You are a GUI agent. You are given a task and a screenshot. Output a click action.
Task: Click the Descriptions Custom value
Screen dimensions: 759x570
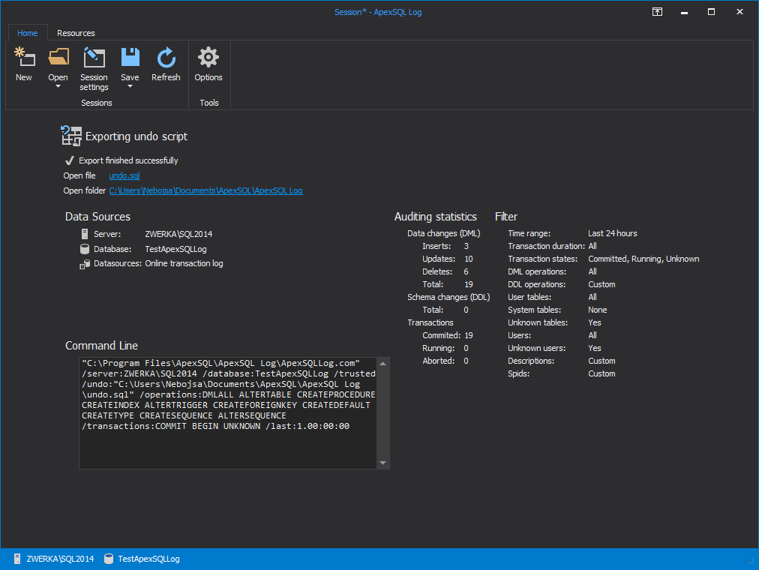pyautogui.click(x=601, y=361)
